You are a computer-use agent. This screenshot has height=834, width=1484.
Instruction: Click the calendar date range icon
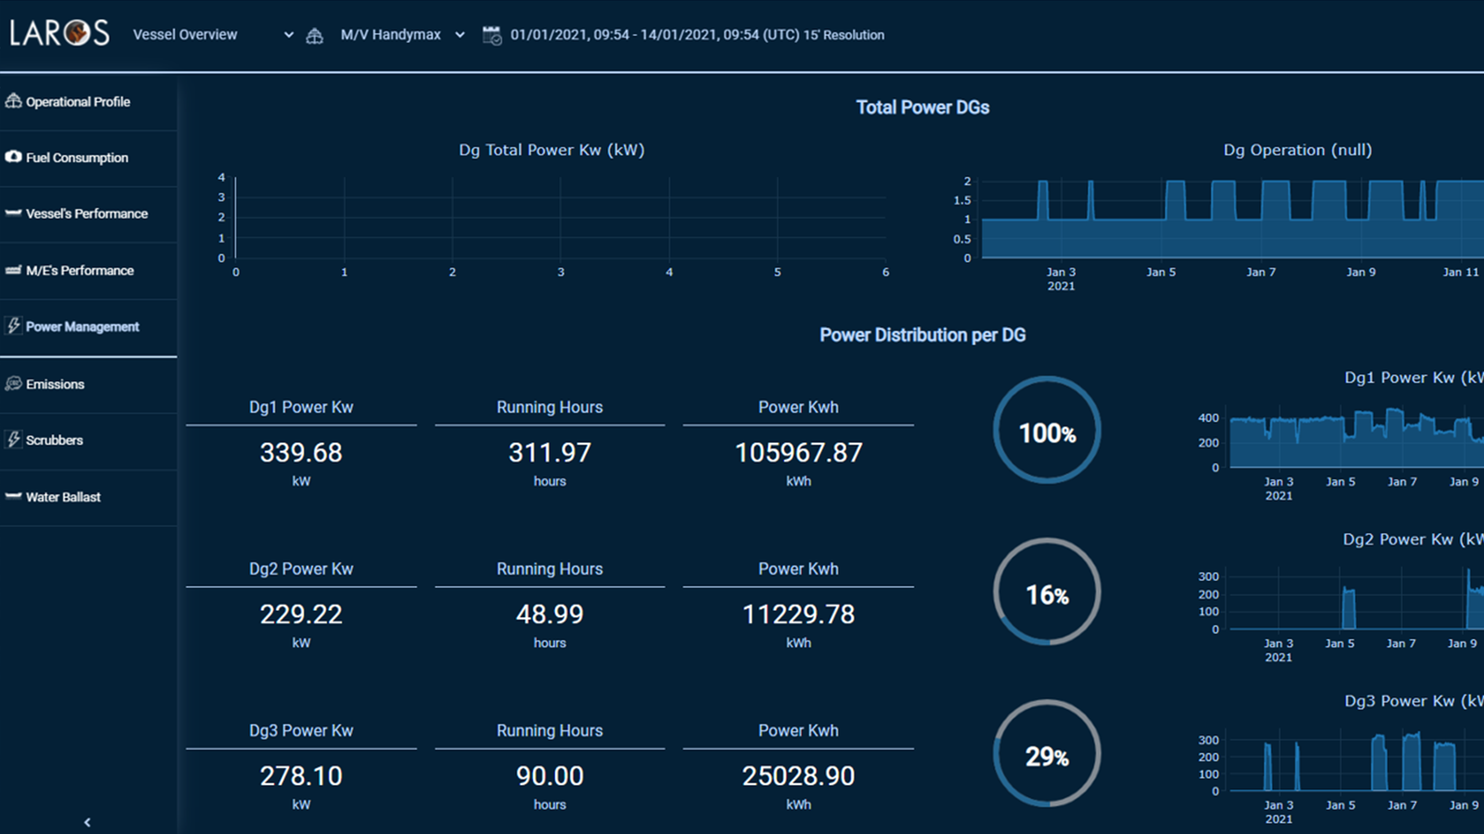492,35
